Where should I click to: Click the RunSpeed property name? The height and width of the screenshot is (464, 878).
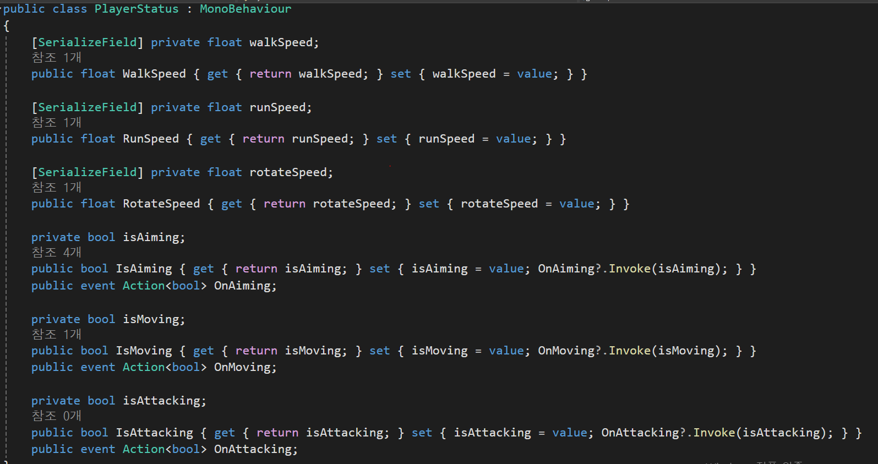click(x=151, y=139)
